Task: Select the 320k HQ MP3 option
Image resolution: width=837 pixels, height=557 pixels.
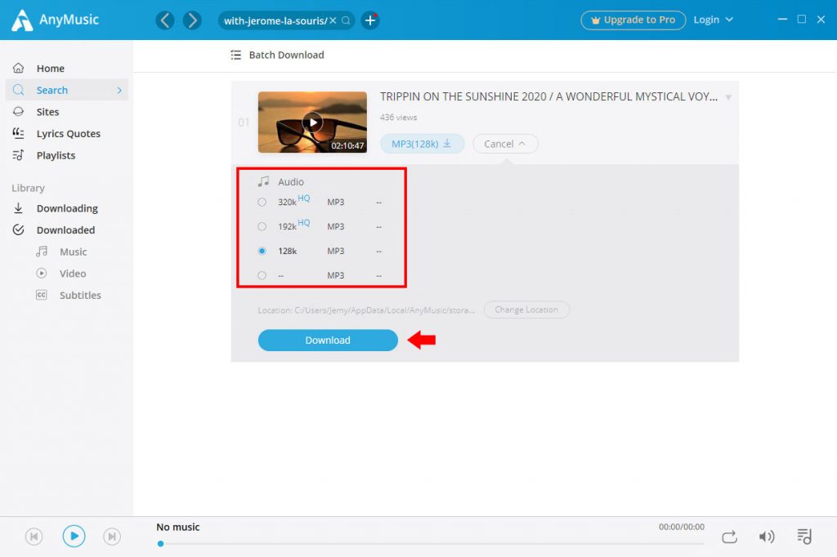Action: click(x=262, y=203)
